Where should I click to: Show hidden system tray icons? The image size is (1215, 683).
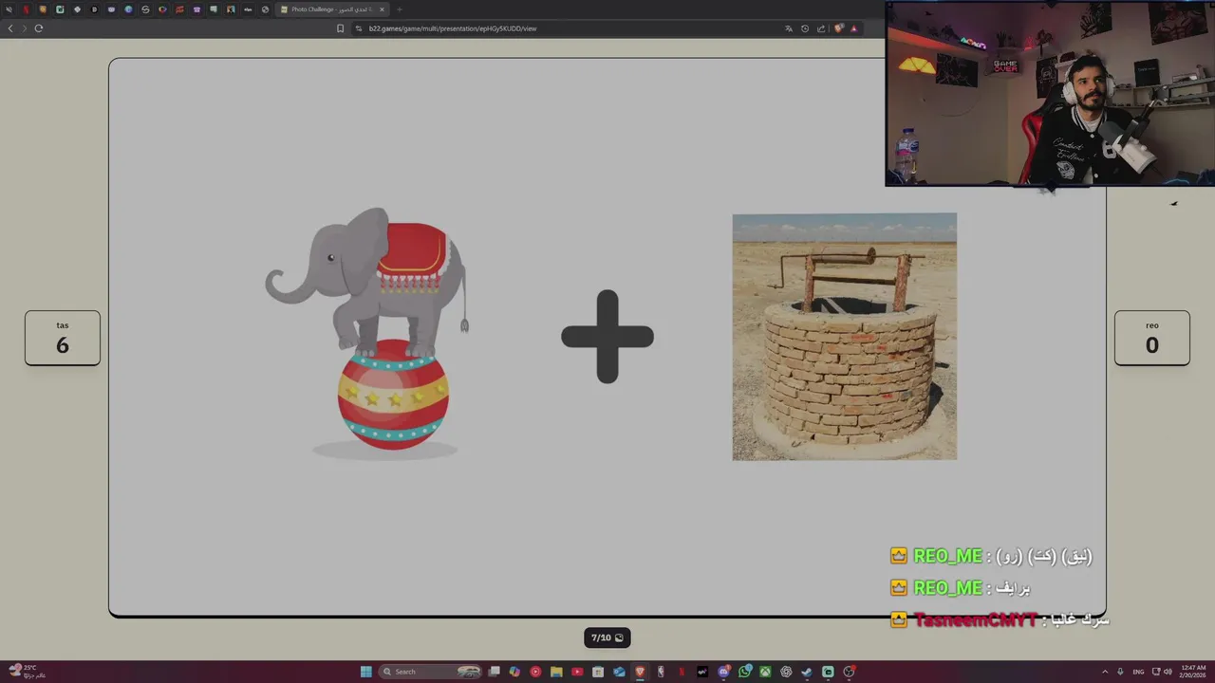point(1104,672)
